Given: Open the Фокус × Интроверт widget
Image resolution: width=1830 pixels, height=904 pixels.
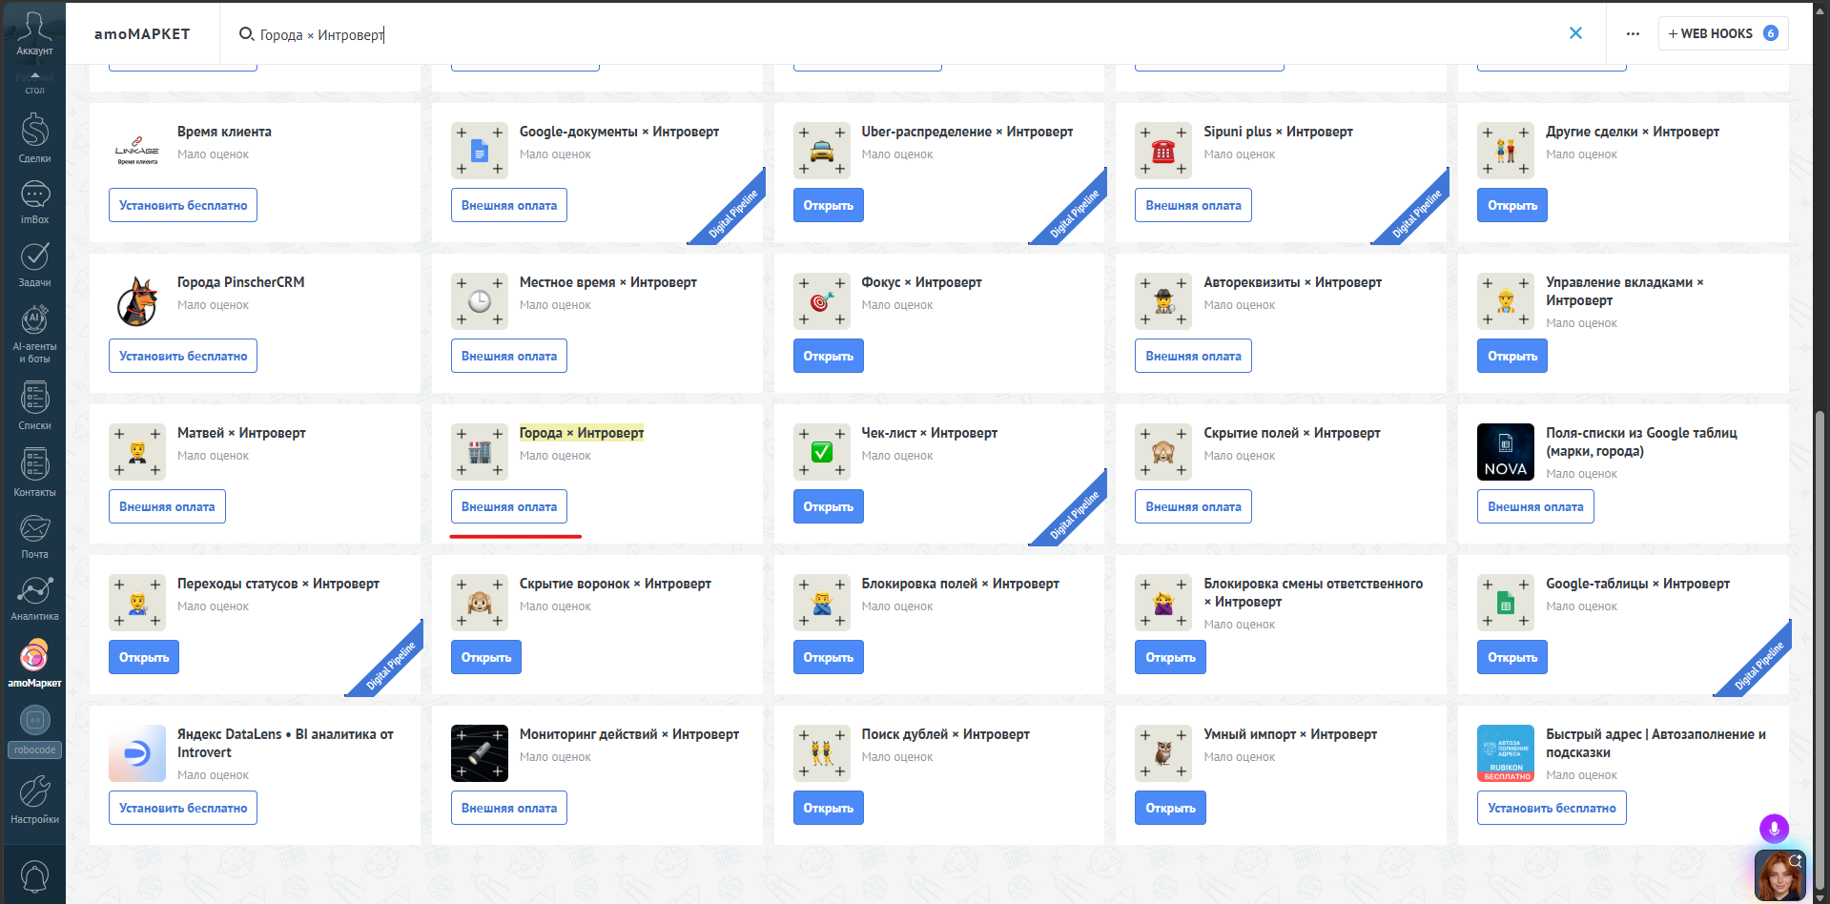Looking at the screenshot, I should pyautogui.click(x=828, y=356).
